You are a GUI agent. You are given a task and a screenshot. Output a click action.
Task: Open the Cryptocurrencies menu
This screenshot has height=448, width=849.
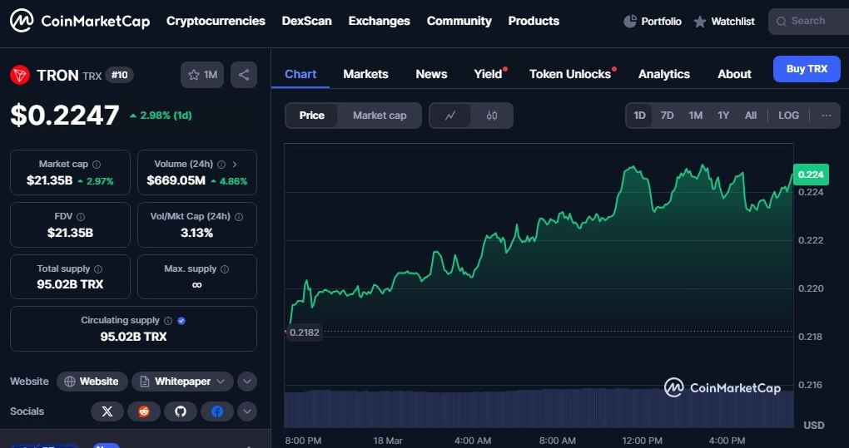pyautogui.click(x=216, y=21)
